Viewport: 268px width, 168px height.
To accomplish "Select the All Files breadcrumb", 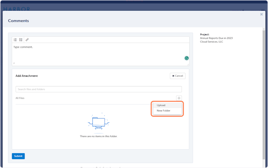I will [x=20, y=98].
